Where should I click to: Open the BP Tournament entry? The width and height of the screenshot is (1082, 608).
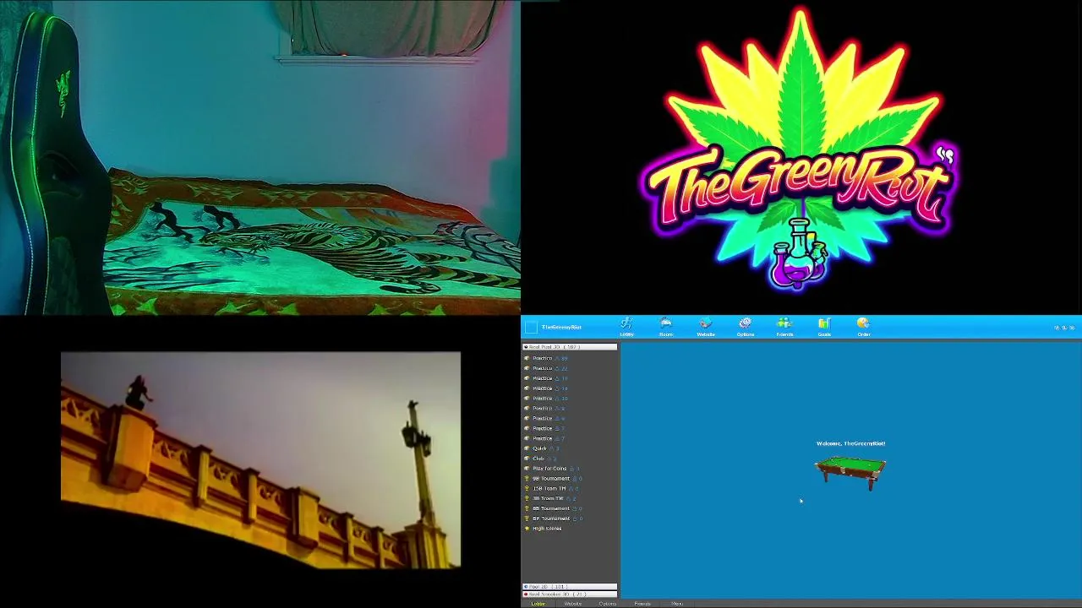(x=553, y=518)
